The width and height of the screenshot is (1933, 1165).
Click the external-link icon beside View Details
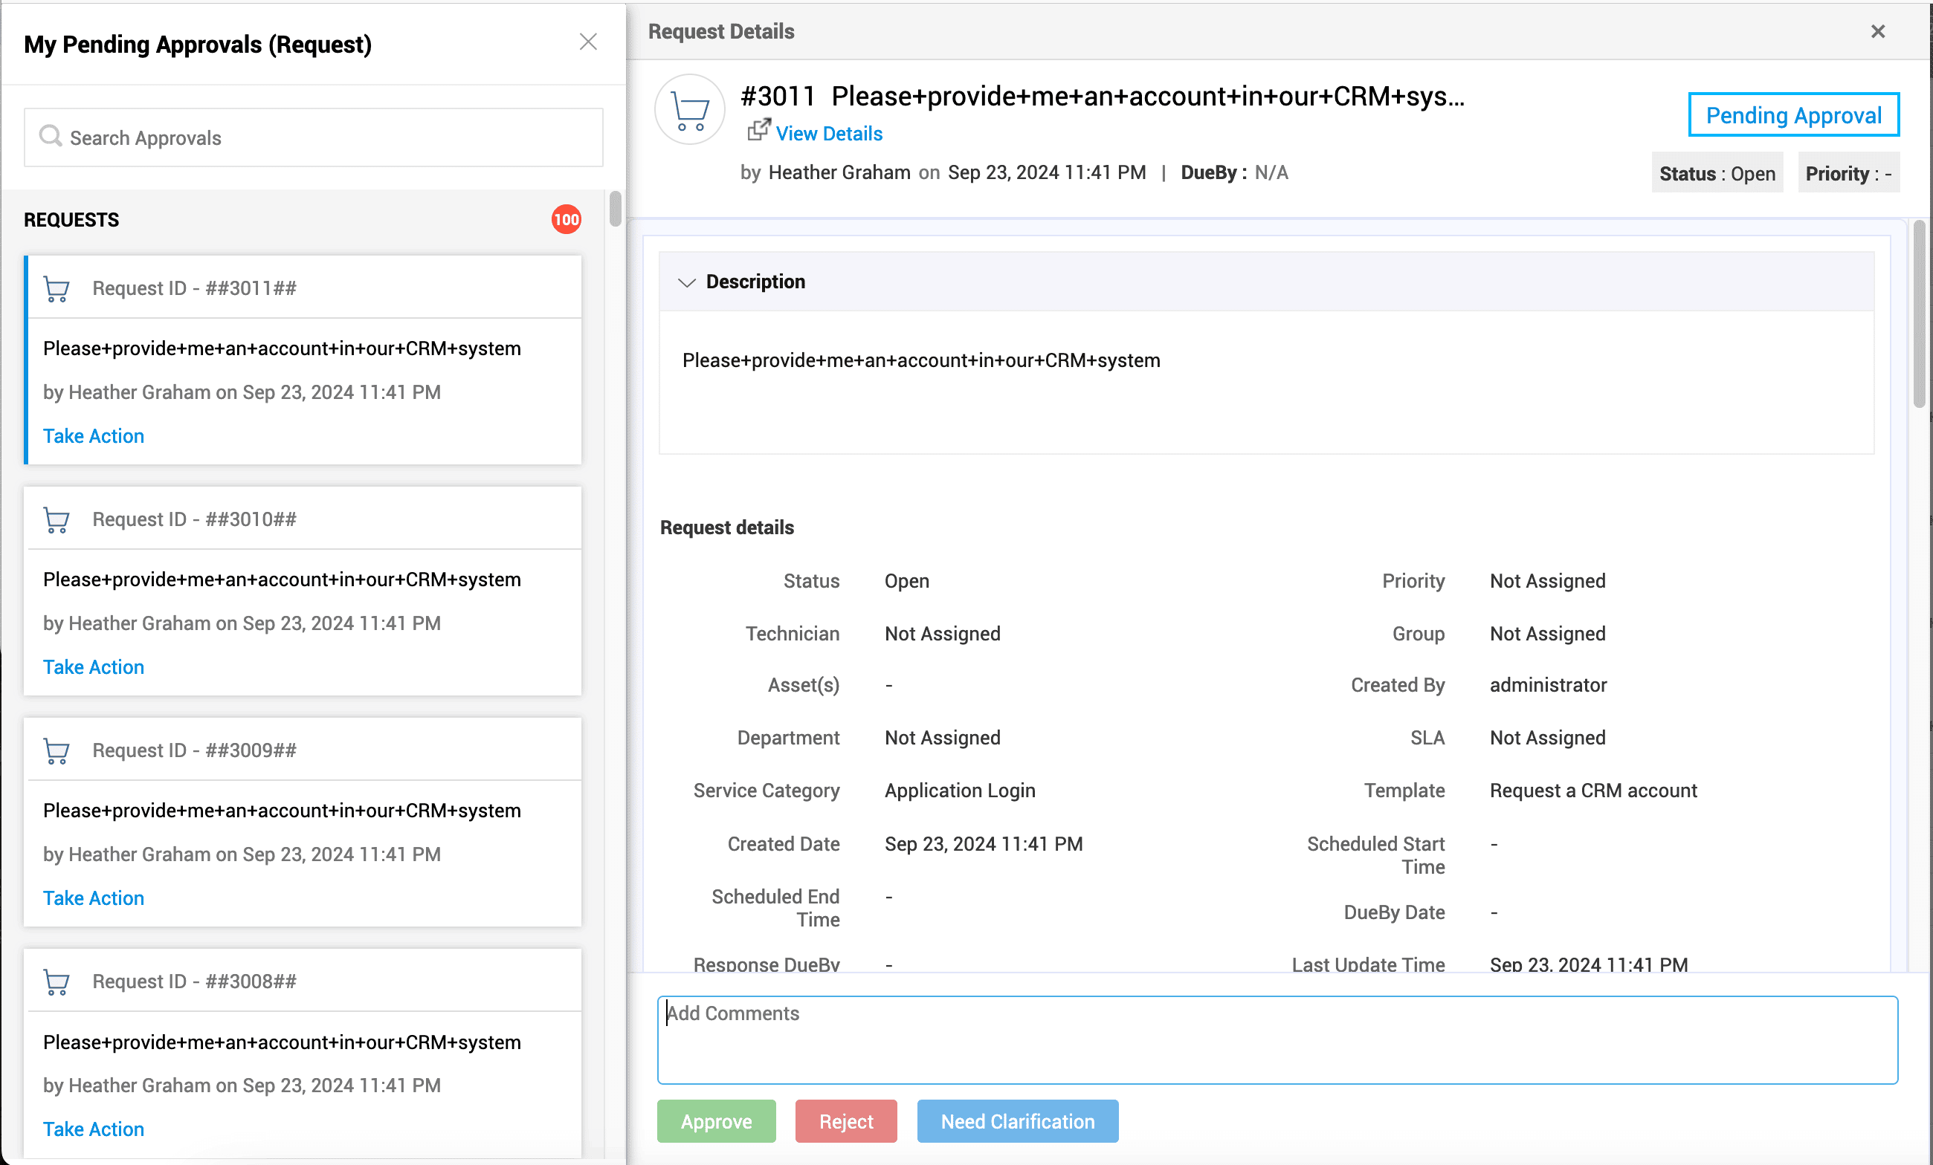(x=758, y=129)
